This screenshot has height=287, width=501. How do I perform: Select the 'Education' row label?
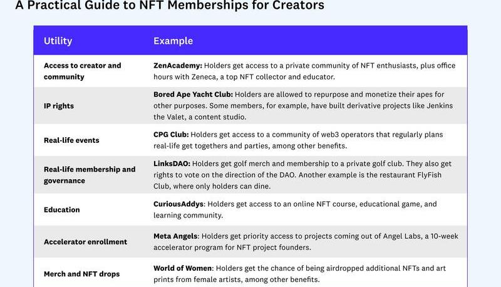61,210
